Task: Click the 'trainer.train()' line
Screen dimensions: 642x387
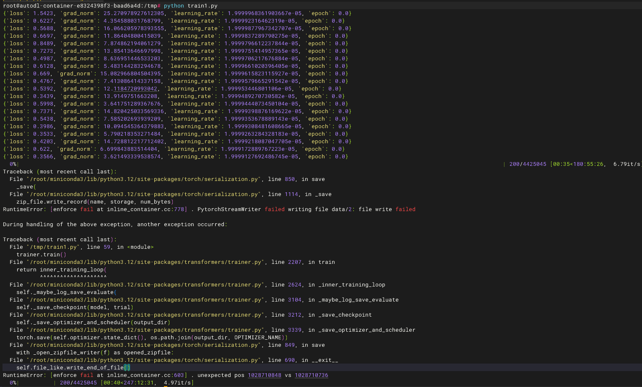Action: pyautogui.click(x=42, y=255)
